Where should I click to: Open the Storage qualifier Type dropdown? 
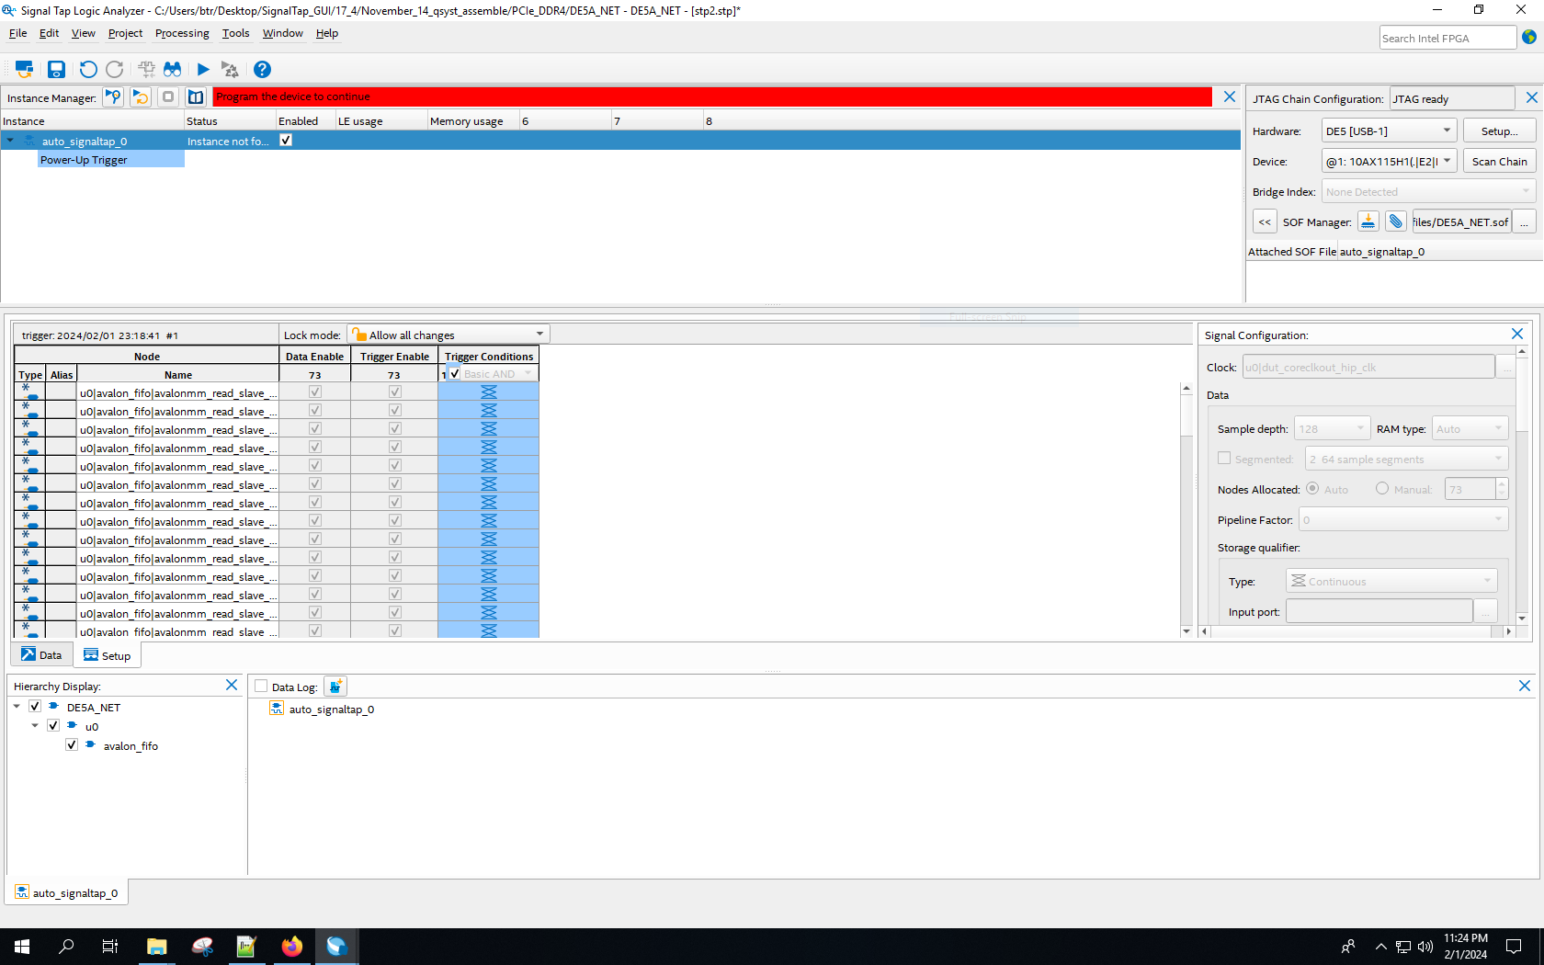tap(1391, 581)
